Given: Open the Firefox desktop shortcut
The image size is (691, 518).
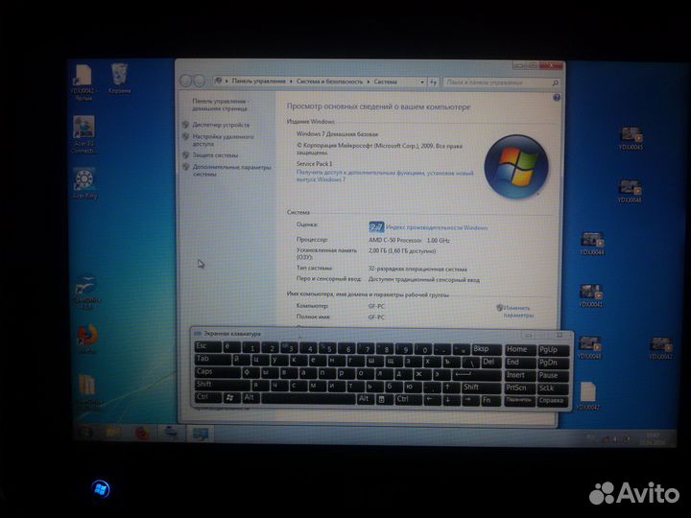Looking at the screenshot, I should (x=86, y=340).
